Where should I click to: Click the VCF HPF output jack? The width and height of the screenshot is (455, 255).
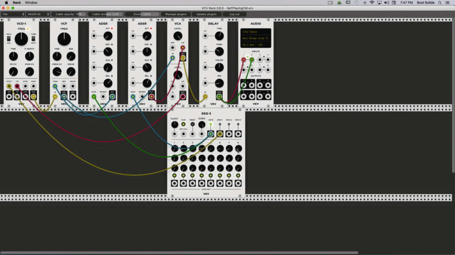click(x=73, y=97)
